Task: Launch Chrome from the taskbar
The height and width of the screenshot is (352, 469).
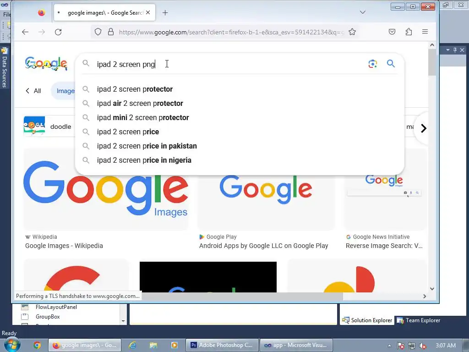Action: (x=37, y=345)
